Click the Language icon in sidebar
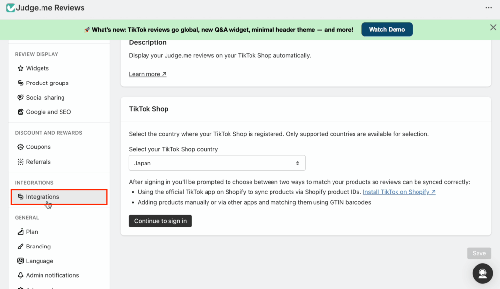Screen dimensions: 500x289 [x=21, y=261]
